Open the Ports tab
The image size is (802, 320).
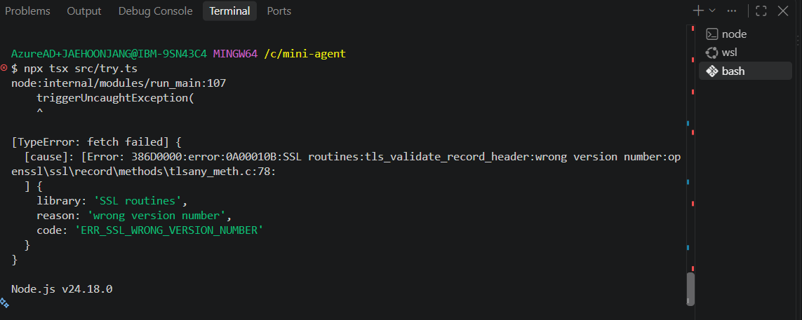(x=279, y=11)
